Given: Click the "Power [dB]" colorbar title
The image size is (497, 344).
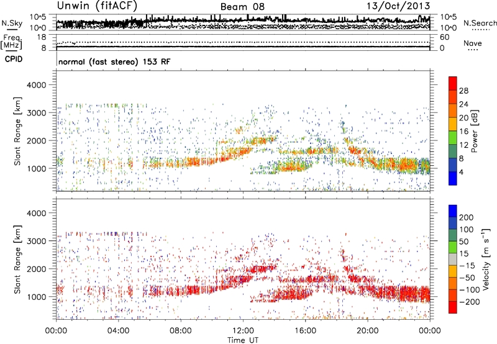Looking at the screenshot, I should (474, 131).
